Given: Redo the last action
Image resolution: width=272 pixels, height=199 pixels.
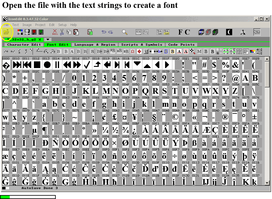Looking at the screenshot, I should pos(110,32).
